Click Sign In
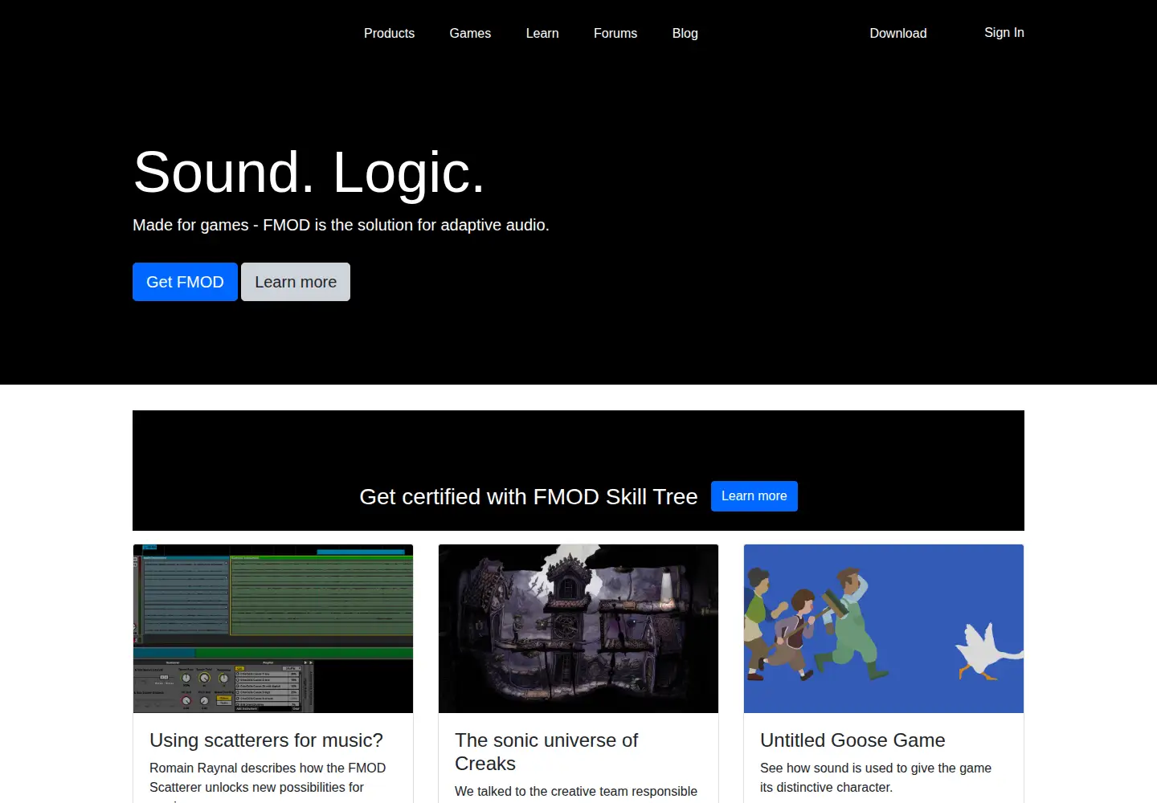Image resolution: width=1157 pixels, height=803 pixels. 1004,32
